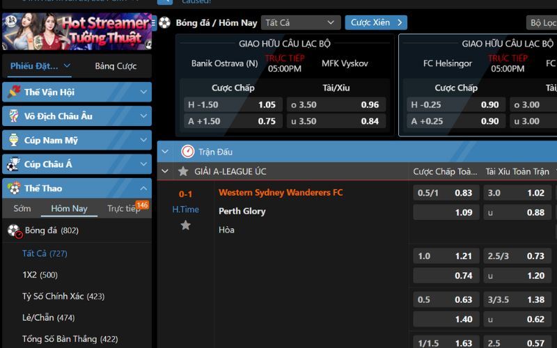Expand the Vô Địch Châu Âu chevron
The width and height of the screenshot is (557, 348).
(x=143, y=116)
